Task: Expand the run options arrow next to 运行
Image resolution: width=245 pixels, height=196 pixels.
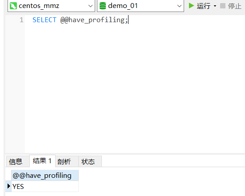Action: [215, 6]
